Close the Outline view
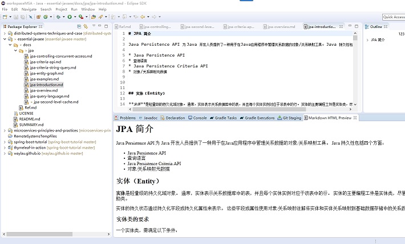 pos(386,26)
